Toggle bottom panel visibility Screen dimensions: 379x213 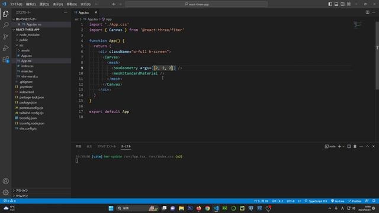(336, 4)
